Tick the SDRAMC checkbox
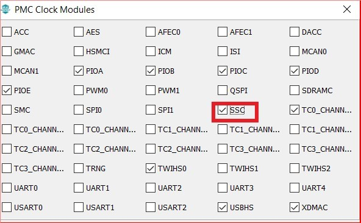 [x=295, y=90]
